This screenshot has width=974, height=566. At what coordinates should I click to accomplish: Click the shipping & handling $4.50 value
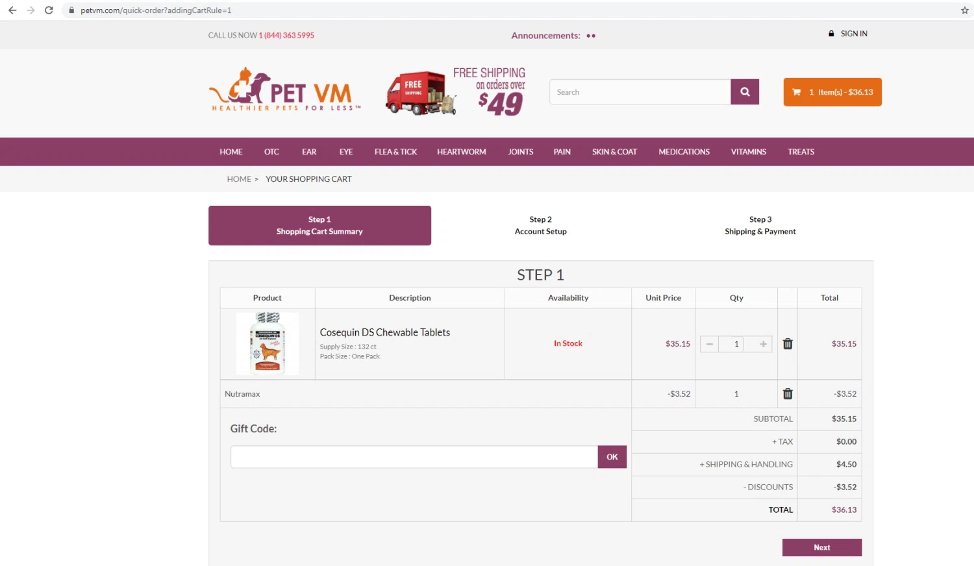(846, 465)
